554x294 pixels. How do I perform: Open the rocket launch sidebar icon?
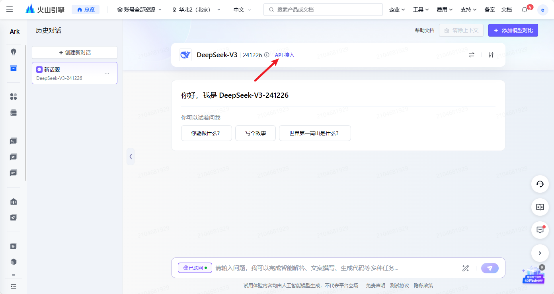[14, 217]
